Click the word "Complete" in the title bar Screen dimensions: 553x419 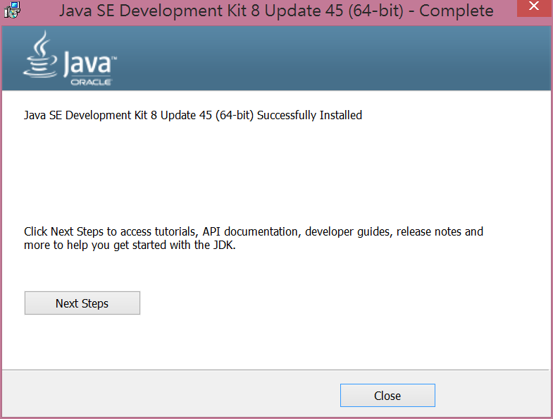click(x=456, y=11)
